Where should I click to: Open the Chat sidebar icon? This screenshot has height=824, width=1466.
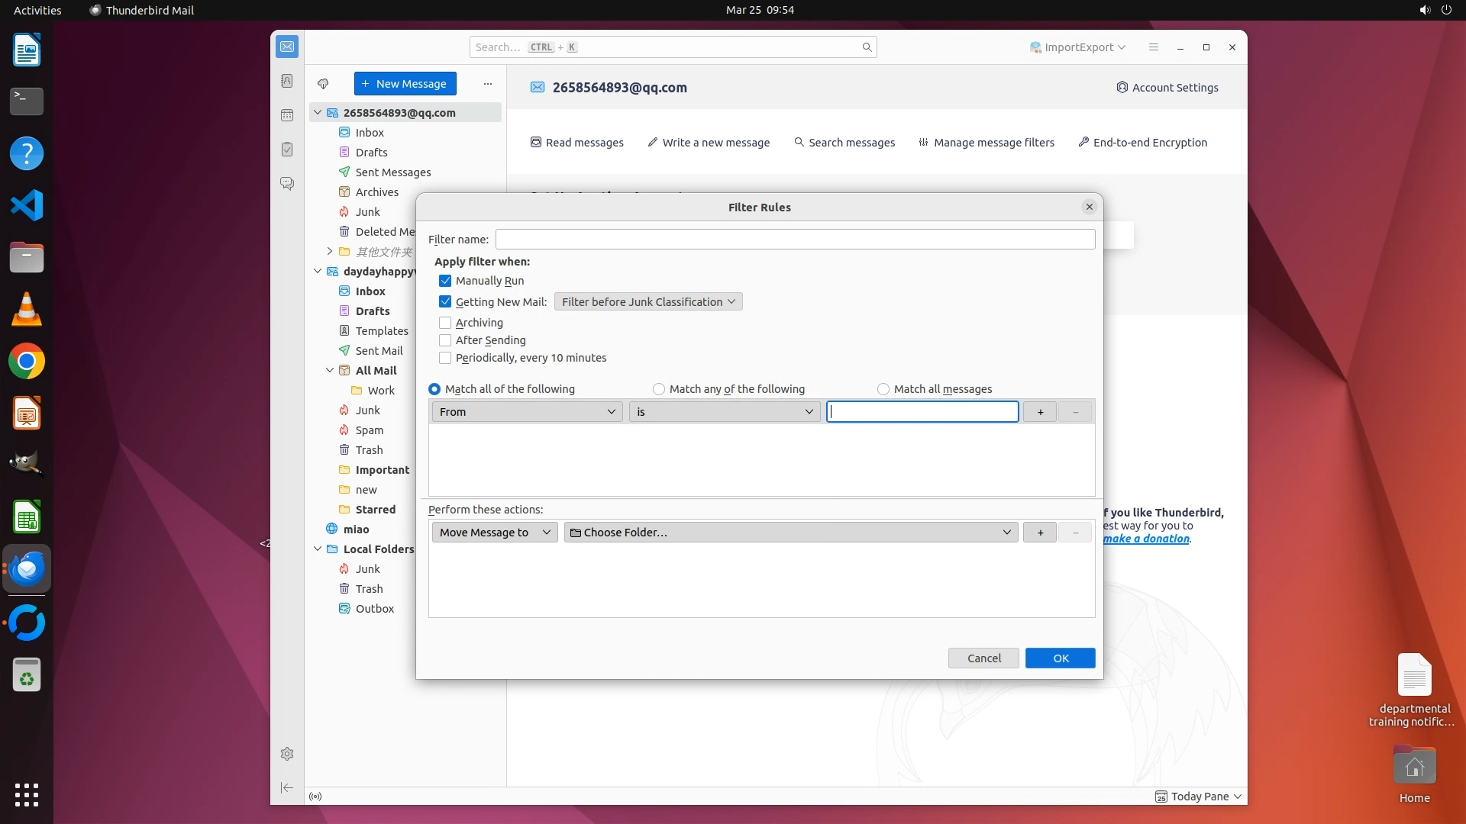click(287, 184)
